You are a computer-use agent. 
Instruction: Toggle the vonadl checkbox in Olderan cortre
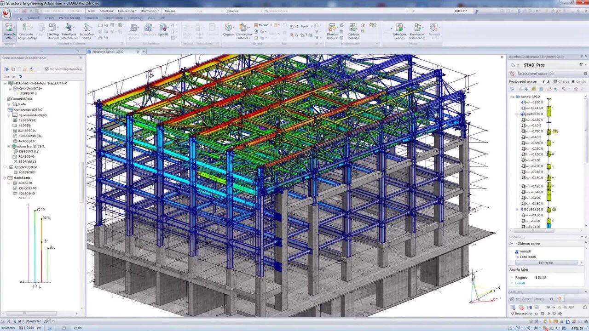pos(516,251)
